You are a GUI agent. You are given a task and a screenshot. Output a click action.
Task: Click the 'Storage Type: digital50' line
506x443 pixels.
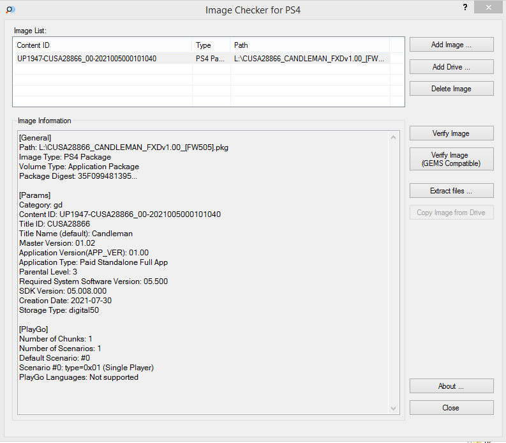pos(59,310)
